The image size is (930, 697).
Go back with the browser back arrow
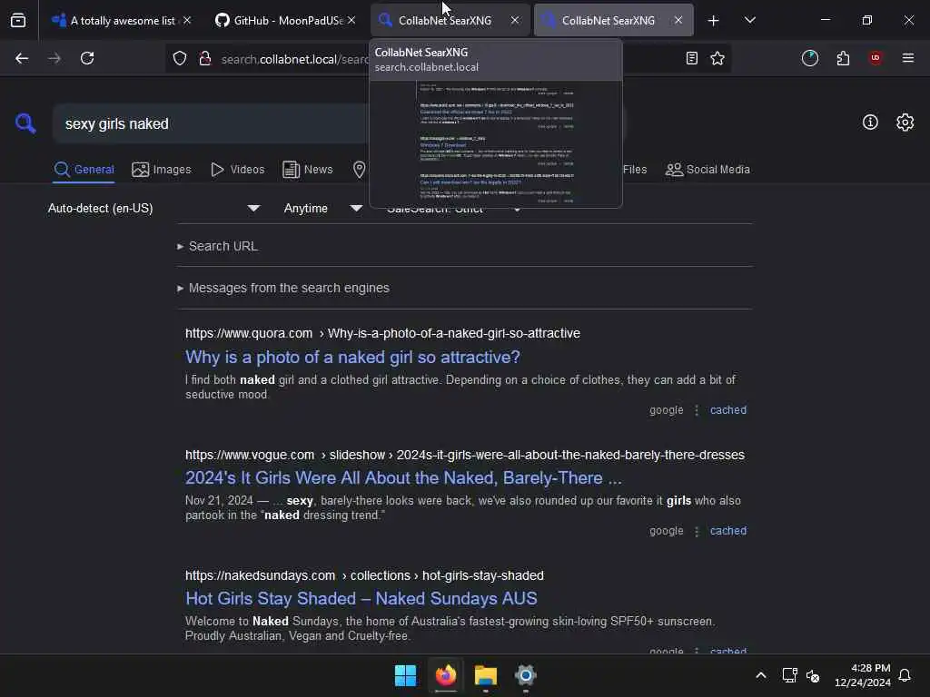click(22, 58)
